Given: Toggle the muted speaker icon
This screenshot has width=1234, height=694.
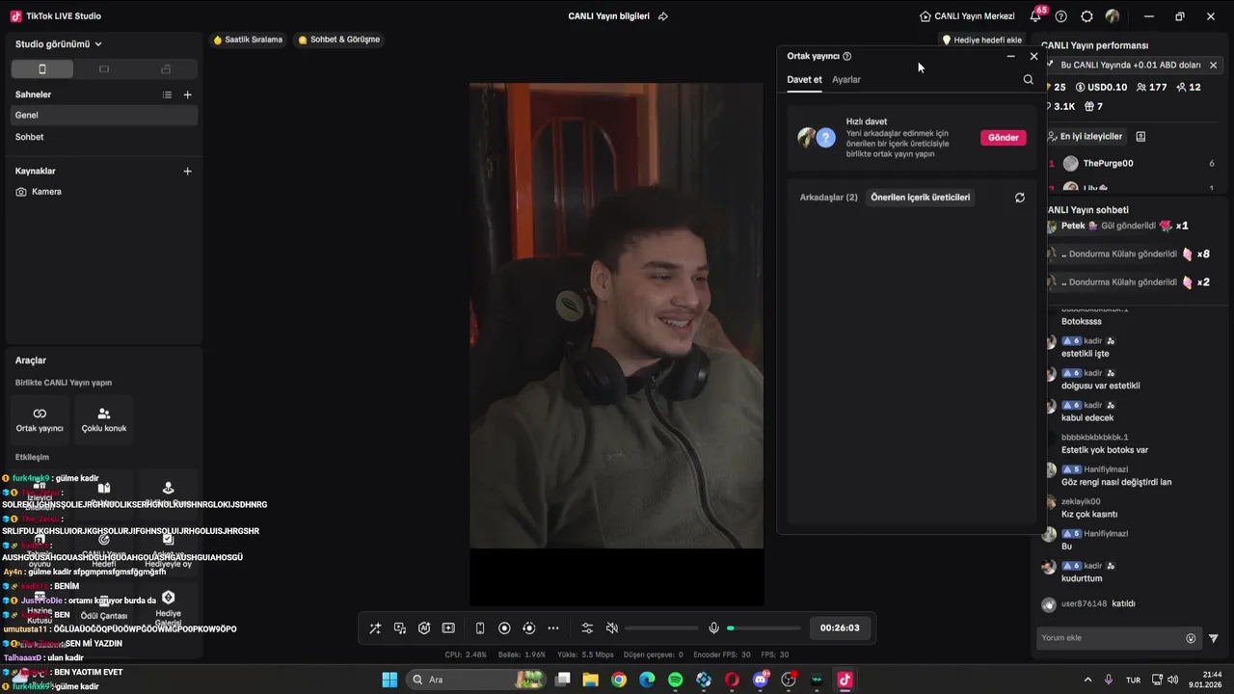Looking at the screenshot, I should point(611,628).
